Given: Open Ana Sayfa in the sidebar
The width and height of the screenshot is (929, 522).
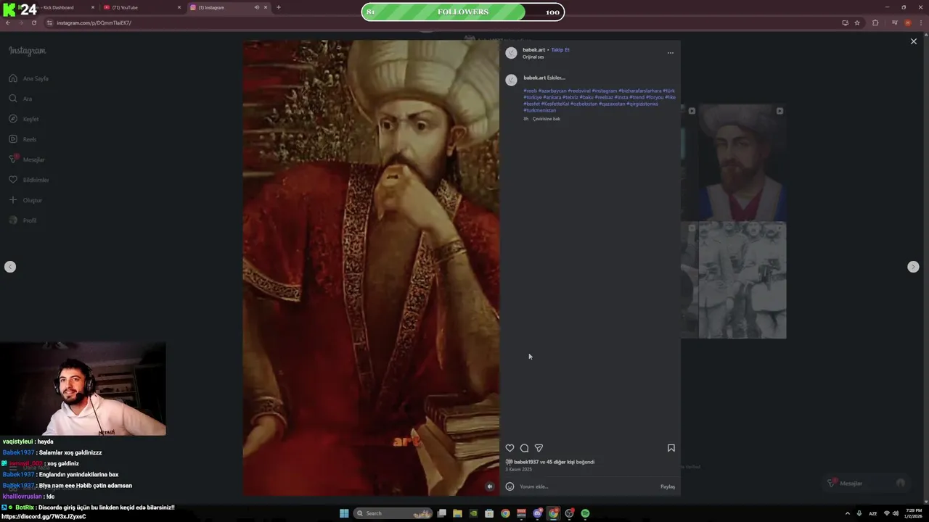Looking at the screenshot, I should pyautogui.click(x=29, y=78).
